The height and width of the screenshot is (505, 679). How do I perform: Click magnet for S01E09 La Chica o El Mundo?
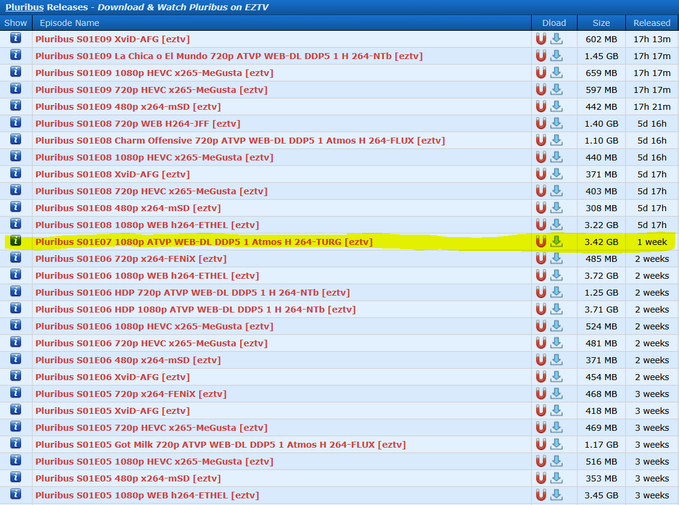pos(541,56)
